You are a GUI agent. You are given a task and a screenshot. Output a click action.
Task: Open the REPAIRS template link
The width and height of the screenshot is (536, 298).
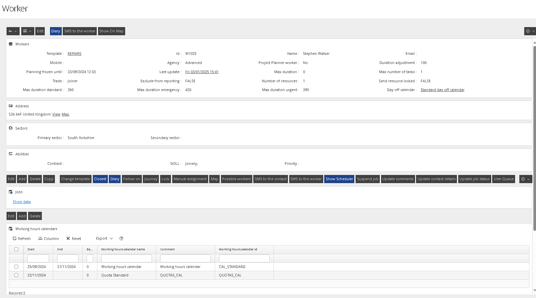coord(75,54)
